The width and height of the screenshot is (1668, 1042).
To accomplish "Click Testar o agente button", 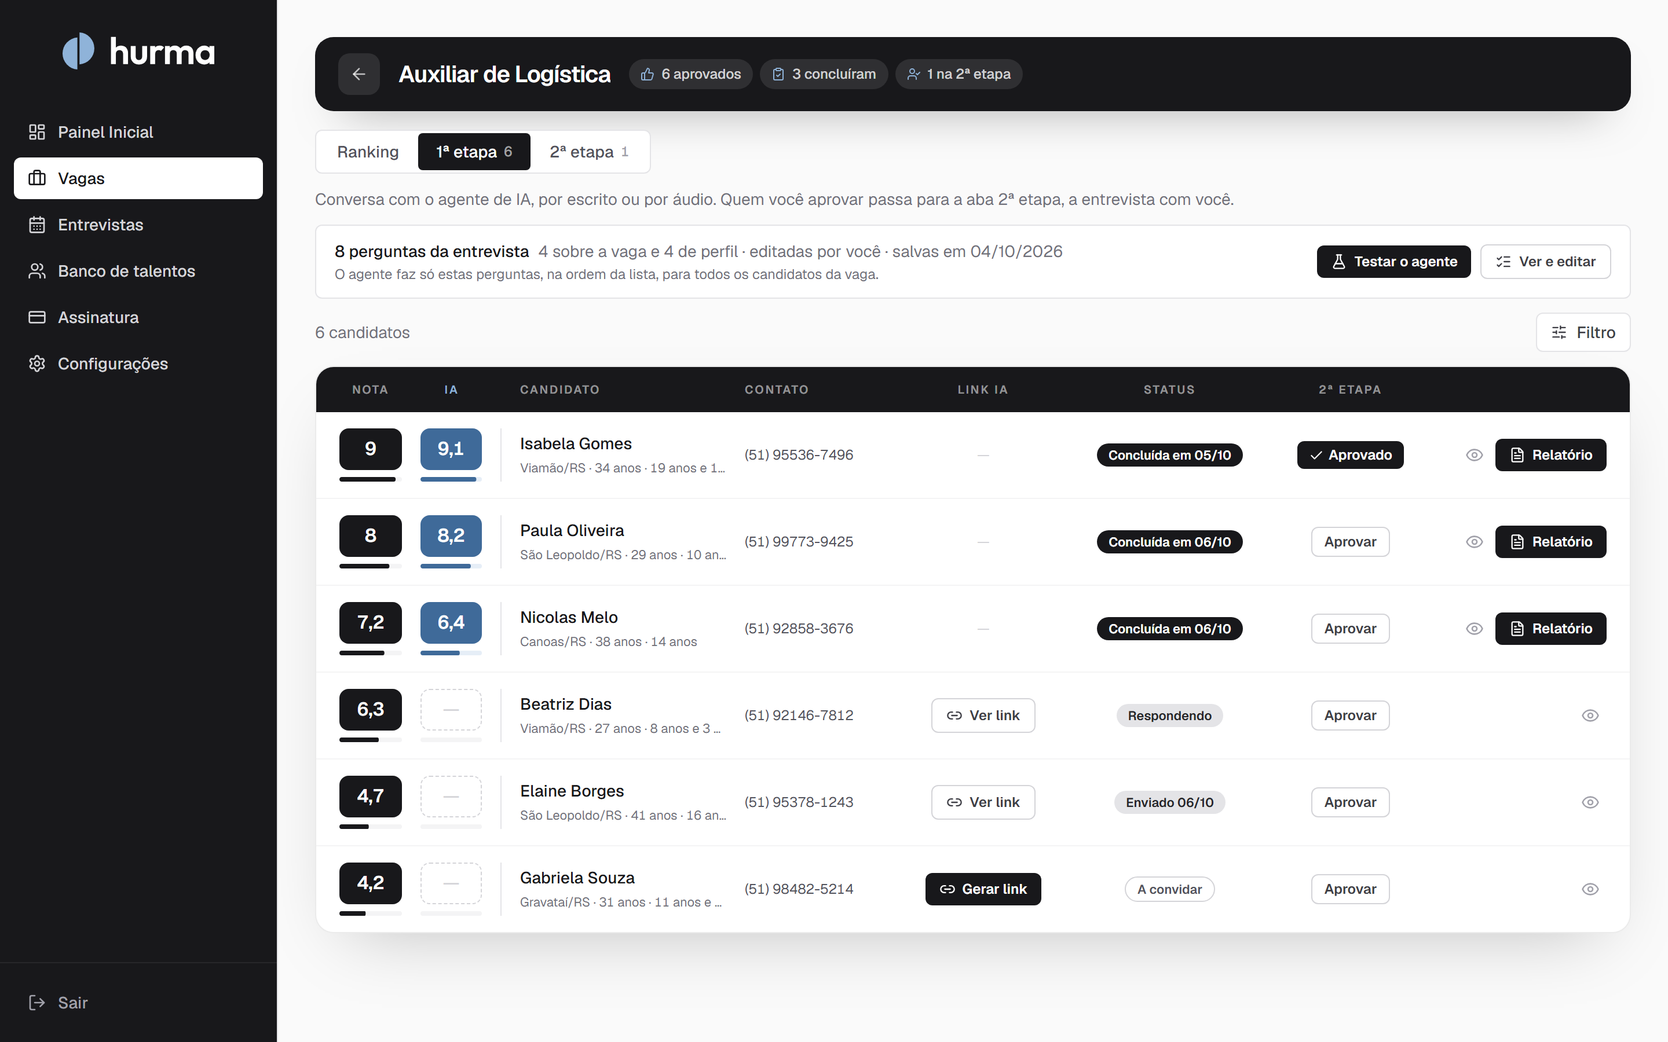I will coord(1393,261).
